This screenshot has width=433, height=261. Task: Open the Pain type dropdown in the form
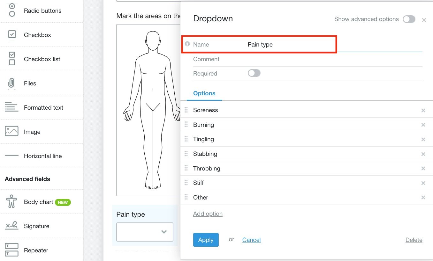[x=145, y=232]
